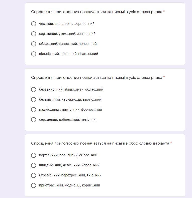Click the second question's heading text
This screenshot has width=192, height=198.
(97, 78)
